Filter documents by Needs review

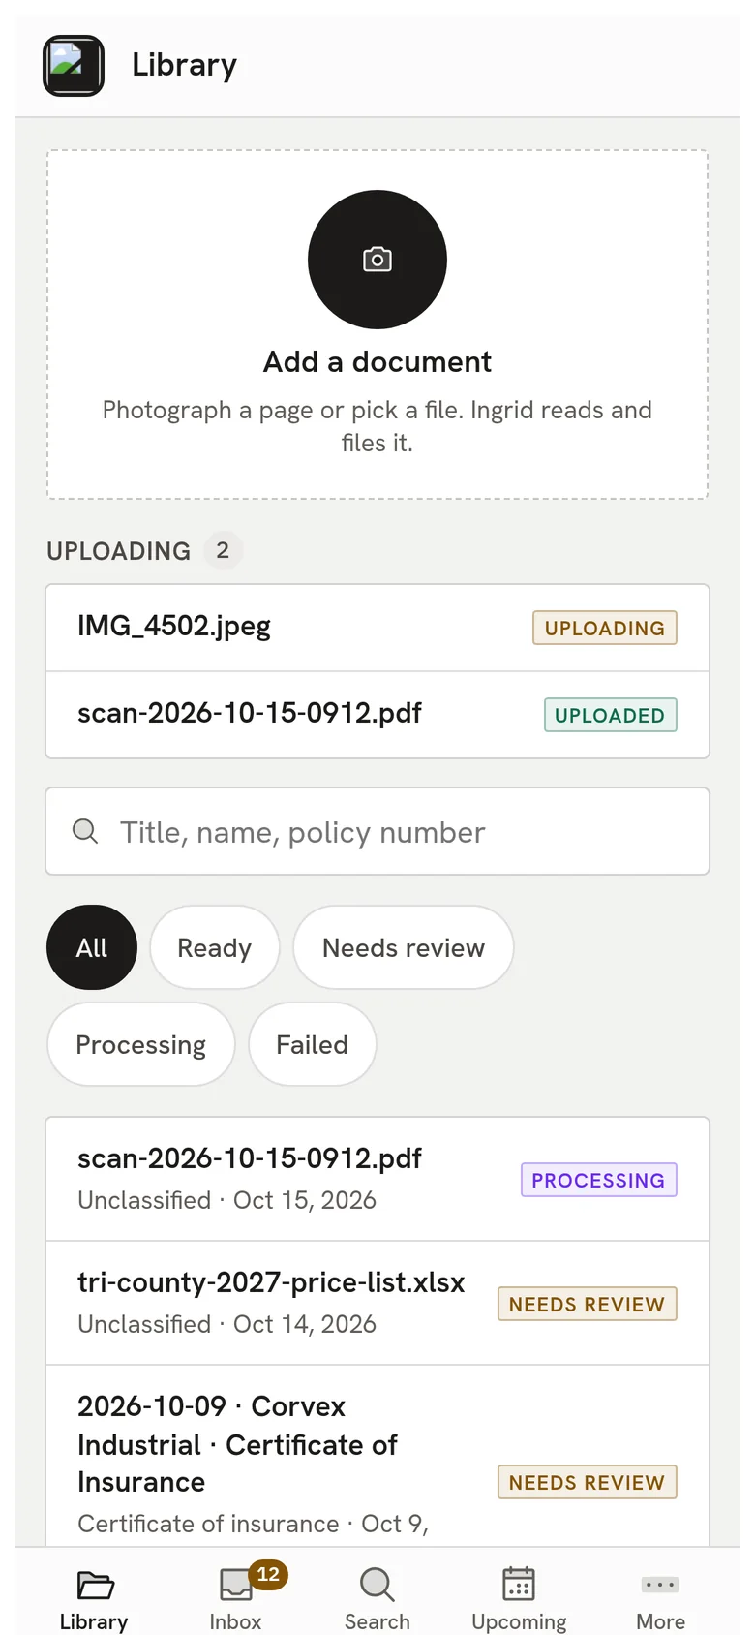click(x=404, y=947)
